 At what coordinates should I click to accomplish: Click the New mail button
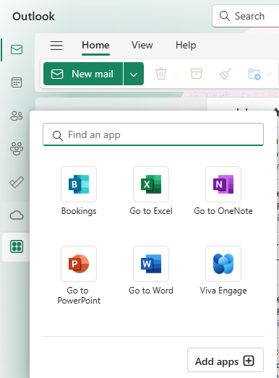(83, 74)
